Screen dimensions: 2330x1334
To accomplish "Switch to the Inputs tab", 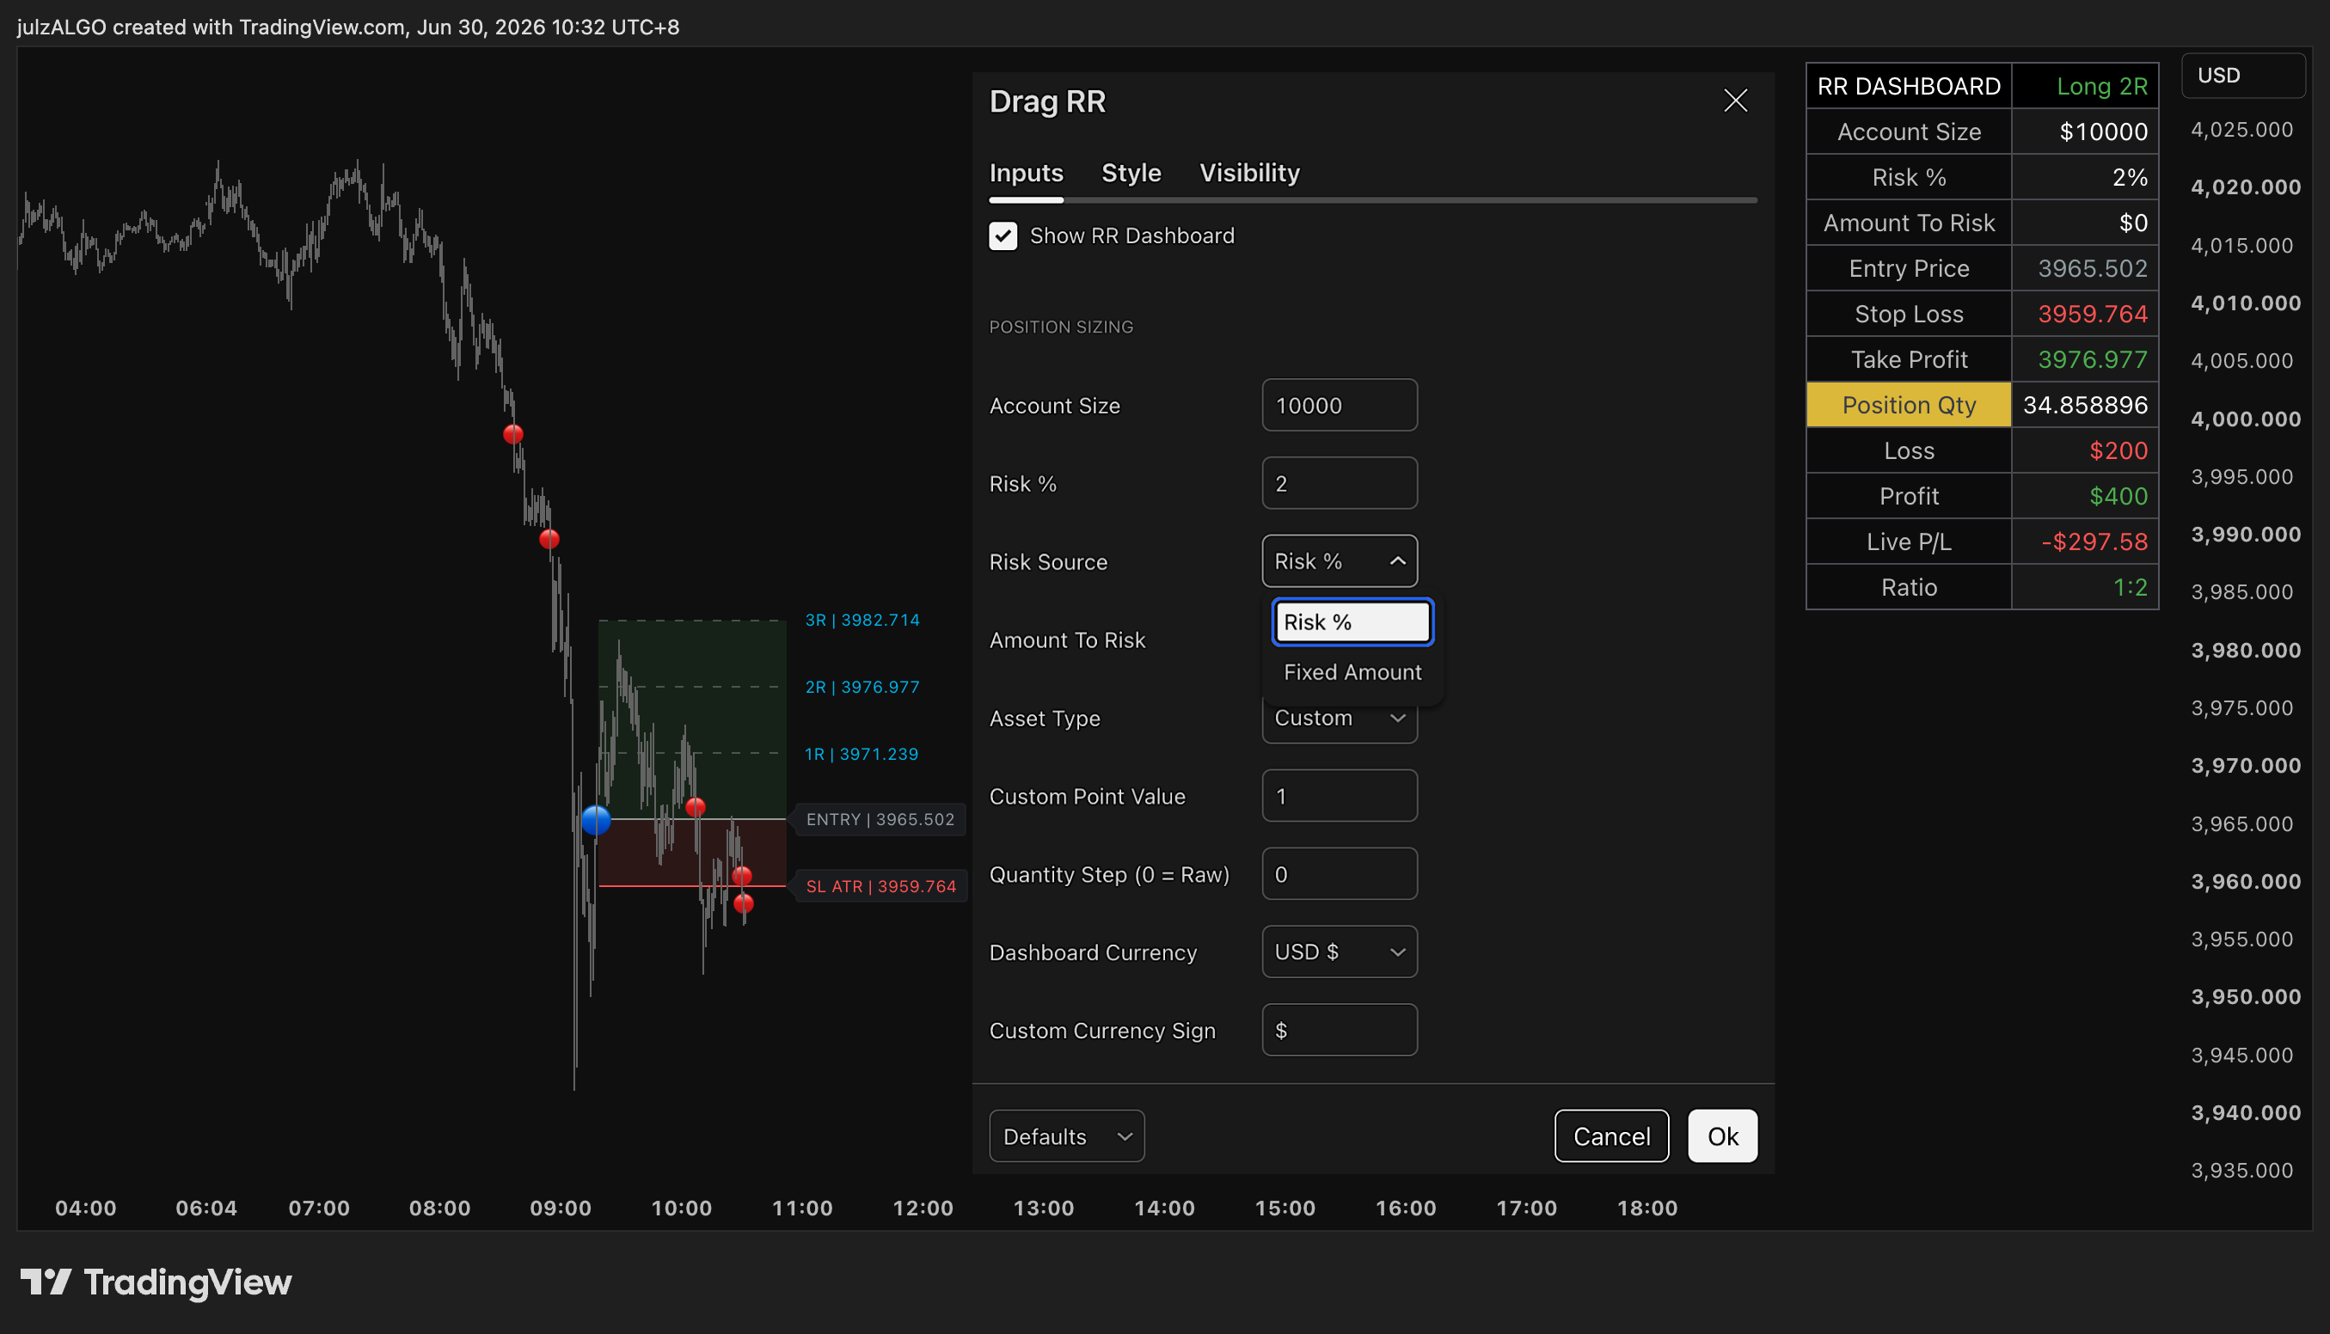I will [1027, 172].
